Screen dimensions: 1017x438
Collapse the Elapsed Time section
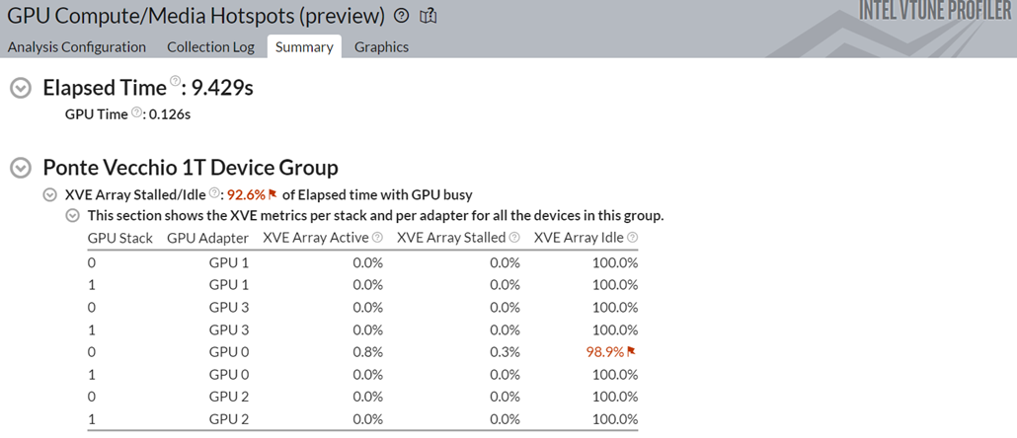(x=20, y=88)
